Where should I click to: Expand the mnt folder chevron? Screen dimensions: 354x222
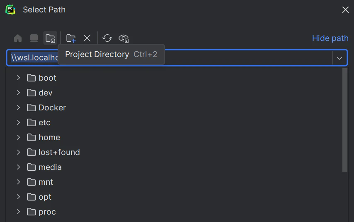coord(18,182)
